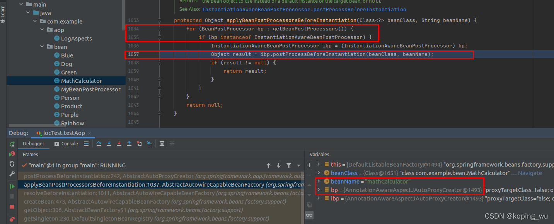This screenshot has width=554, height=224.
Task: Click the Step Out icon
Action: tap(129, 143)
